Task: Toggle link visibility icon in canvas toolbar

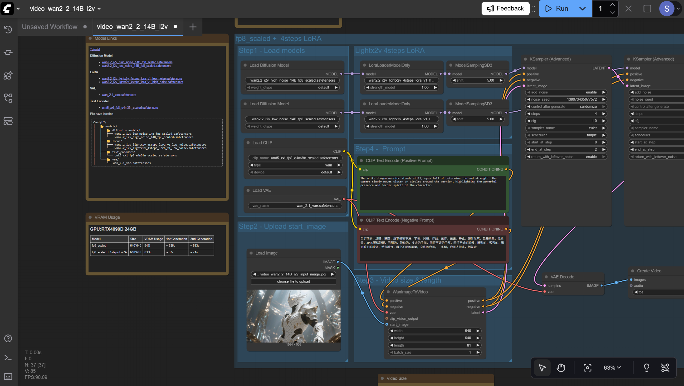Action: tap(665, 368)
